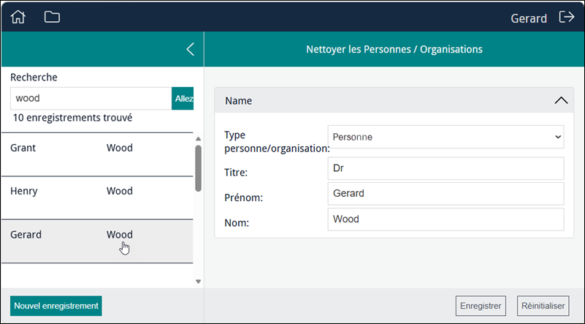
Task: Click the Name section header
Action: pos(394,100)
